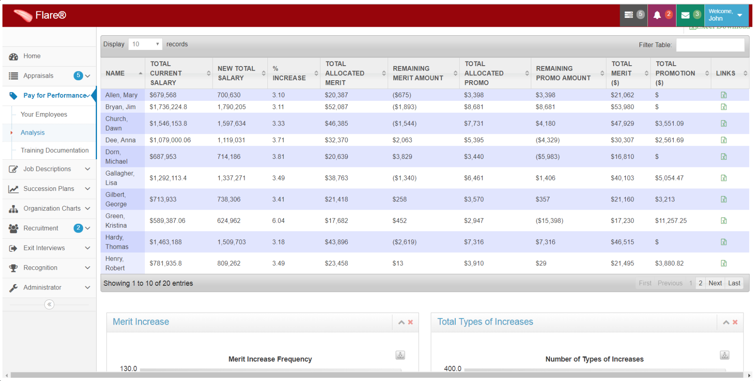Open the Welcome, John user menu
The width and height of the screenshot is (754, 381).
coord(726,15)
